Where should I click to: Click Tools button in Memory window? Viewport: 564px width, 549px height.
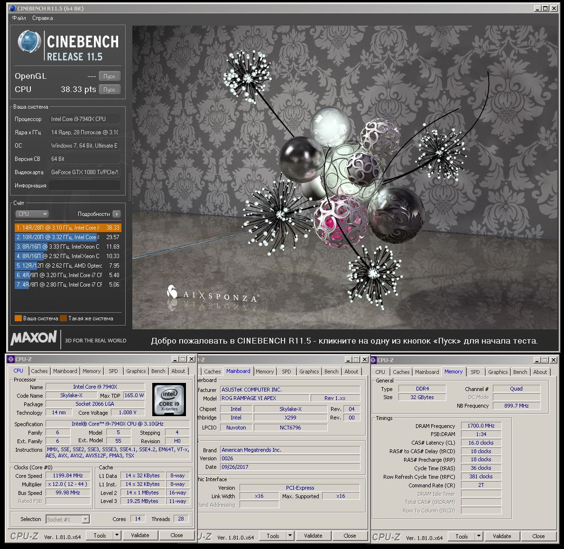point(462,536)
